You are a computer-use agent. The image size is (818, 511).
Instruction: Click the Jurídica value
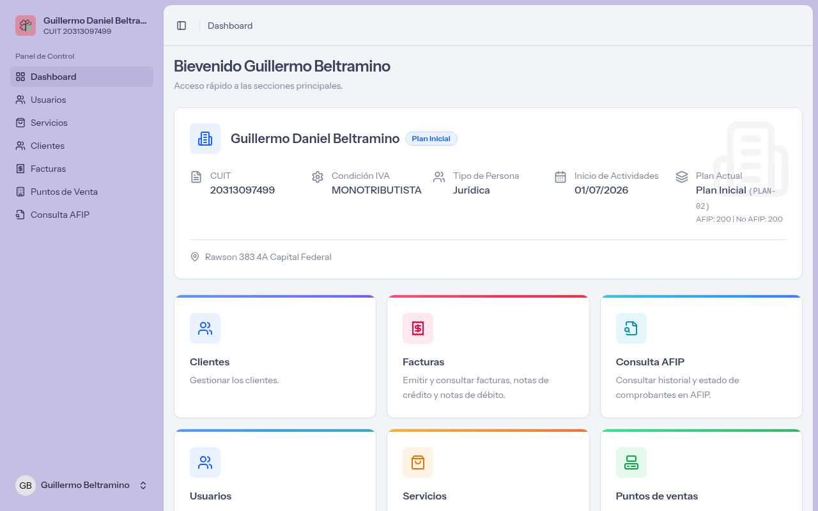tap(472, 190)
